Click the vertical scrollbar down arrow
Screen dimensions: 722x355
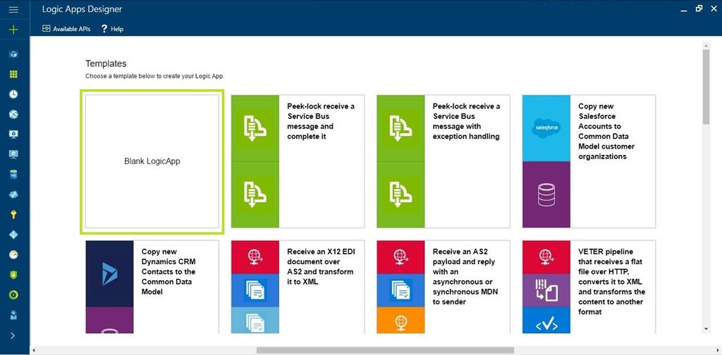[x=706, y=329]
